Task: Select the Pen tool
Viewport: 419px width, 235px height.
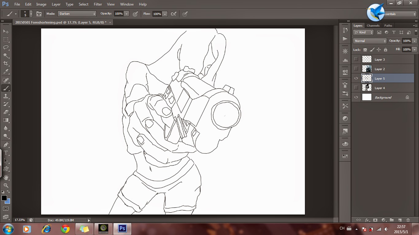Action: 6,144
